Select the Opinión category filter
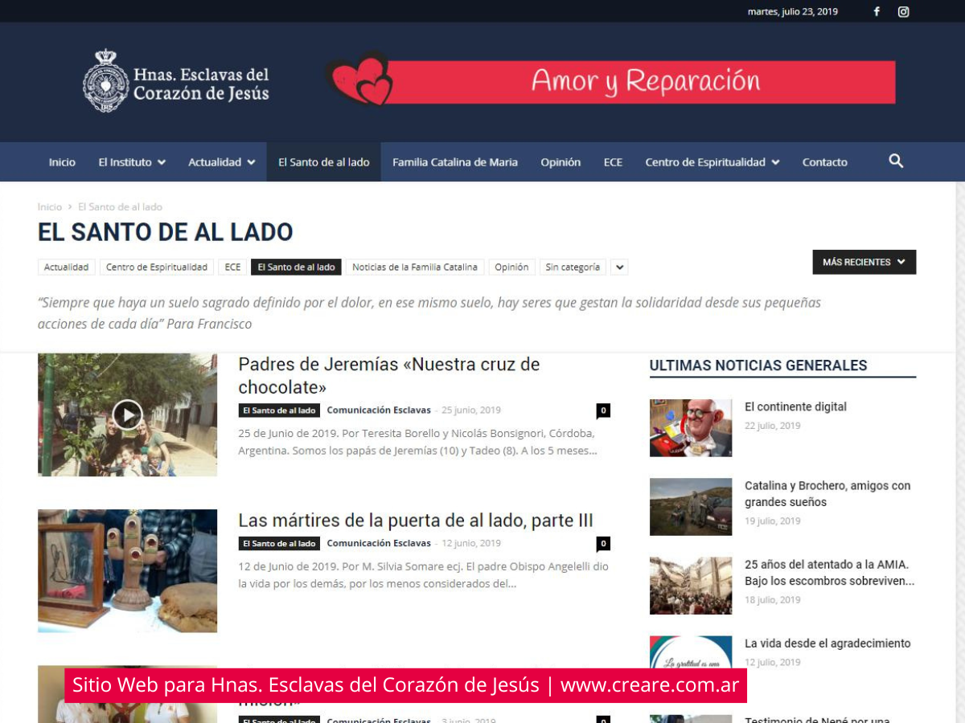This screenshot has height=723, width=965. point(511,268)
